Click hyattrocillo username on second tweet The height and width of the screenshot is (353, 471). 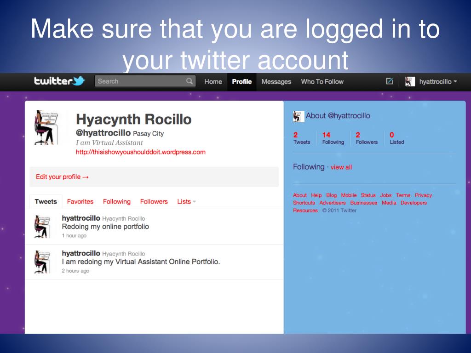click(x=81, y=253)
